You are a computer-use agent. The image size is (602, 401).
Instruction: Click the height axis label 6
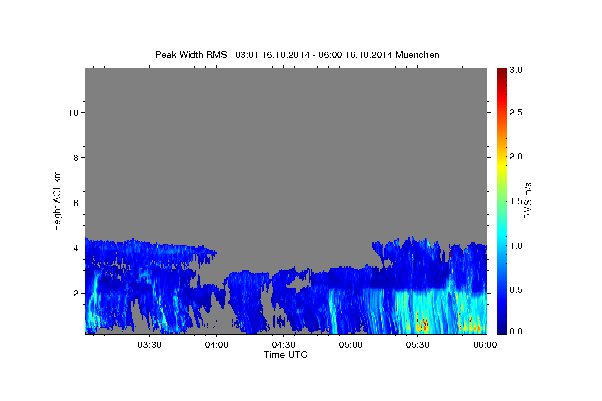pyautogui.click(x=75, y=203)
